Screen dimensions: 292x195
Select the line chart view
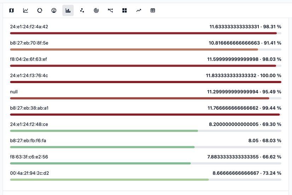click(25, 11)
